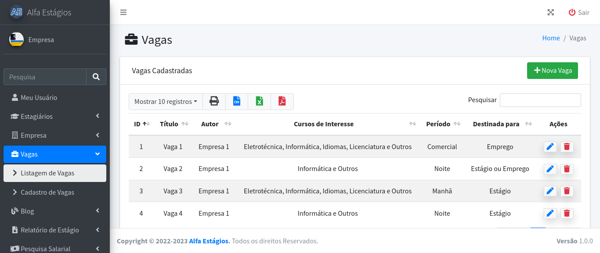600x253 pixels.
Task: Open Mostrar 10 registros dropdown
Action: (166, 101)
